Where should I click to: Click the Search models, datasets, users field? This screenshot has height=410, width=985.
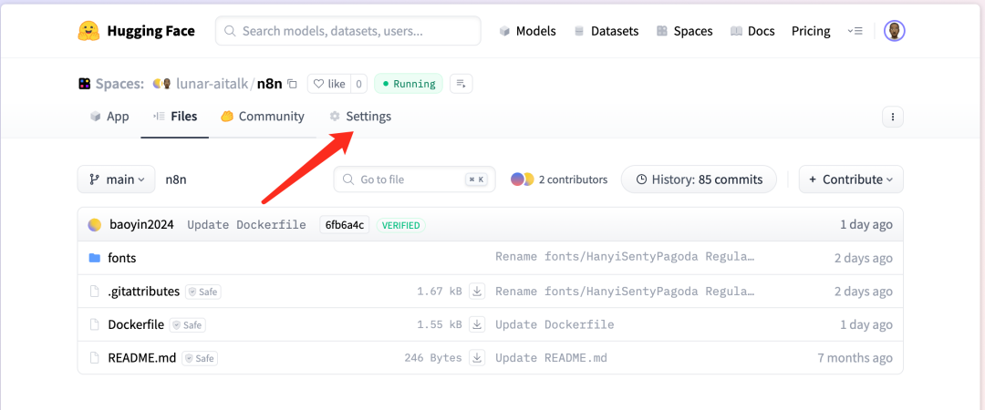click(348, 31)
